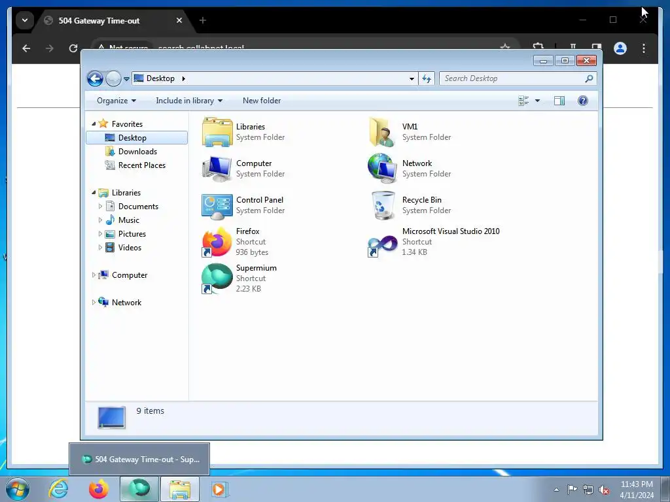Open the view options dropdown arrow
The width and height of the screenshot is (670, 502).
(538, 101)
